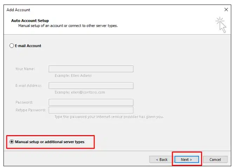Click the 'E-mail Address:' label
Viewport: 233px width, 168px height.
(28, 86)
